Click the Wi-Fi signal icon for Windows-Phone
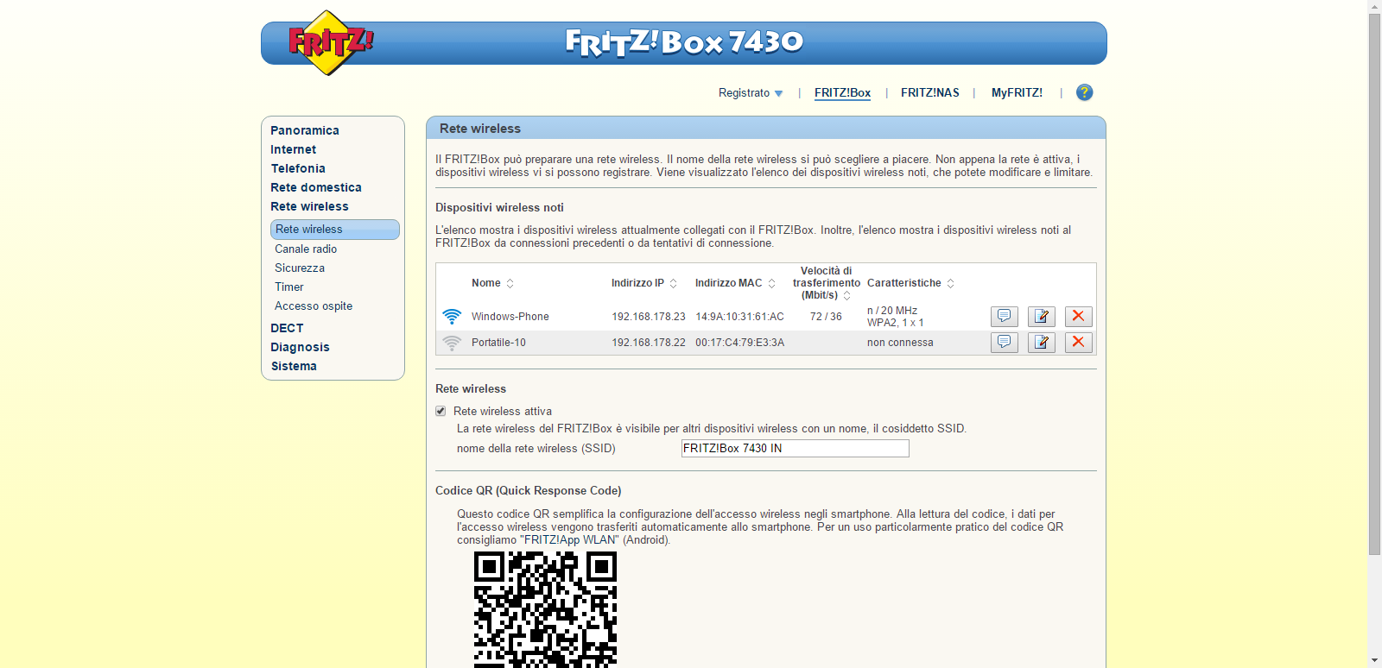 pyautogui.click(x=452, y=317)
